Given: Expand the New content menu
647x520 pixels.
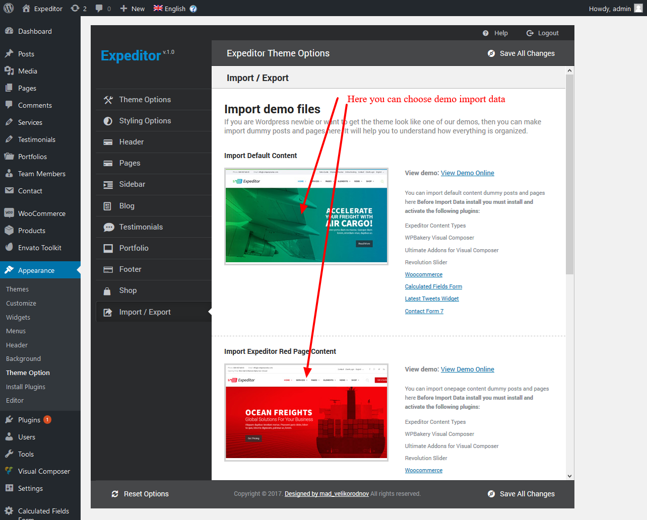Looking at the screenshot, I should tap(133, 9).
